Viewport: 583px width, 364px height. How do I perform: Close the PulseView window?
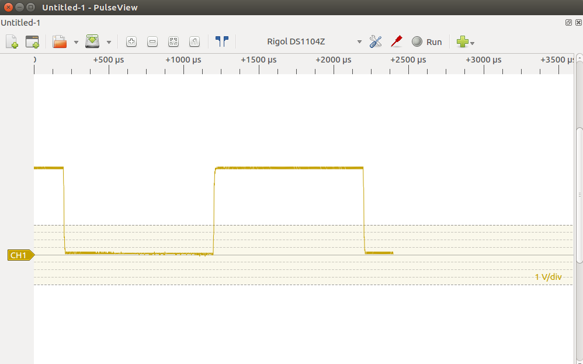8,7
